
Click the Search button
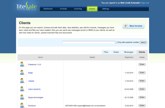pos(143,42)
